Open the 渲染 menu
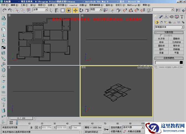Image resolution: width=186 pixels, height=134 pixels. pos(109,5)
